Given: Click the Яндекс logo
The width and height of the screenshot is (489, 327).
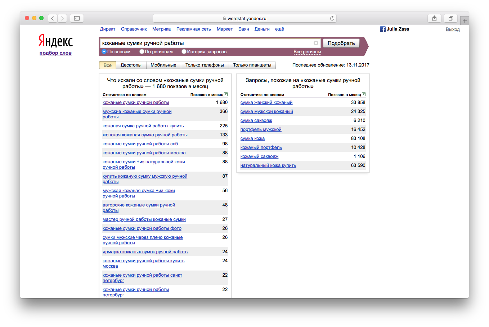Looking at the screenshot, I should (x=55, y=41).
